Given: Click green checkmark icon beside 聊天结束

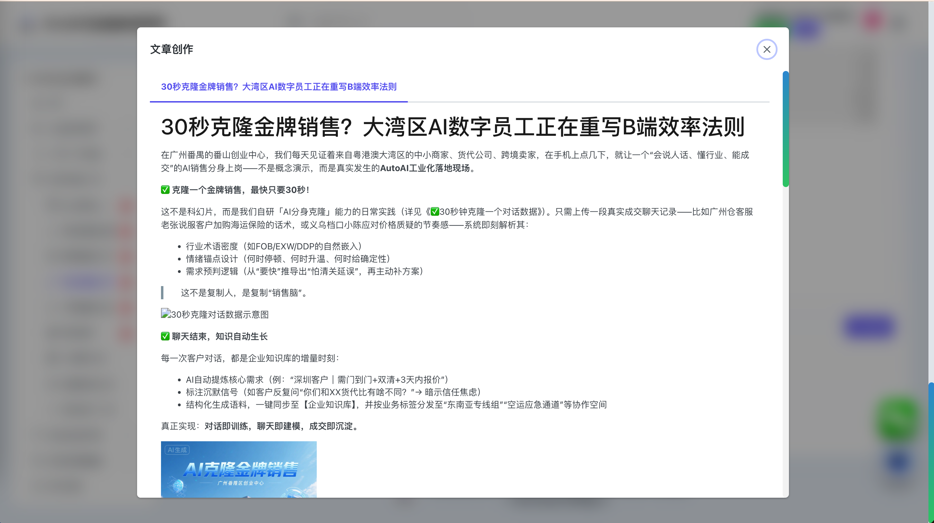Looking at the screenshot, I should pyautogui.click(x=165, y=336).
